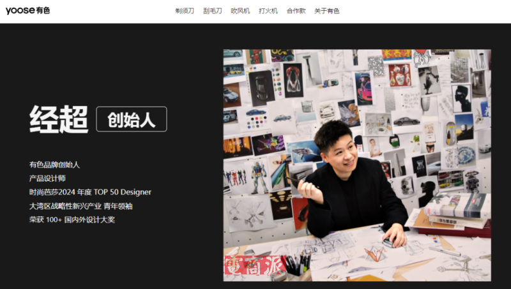Click the stack of books in photo
511x289 pixels.
tap(456, 212)
